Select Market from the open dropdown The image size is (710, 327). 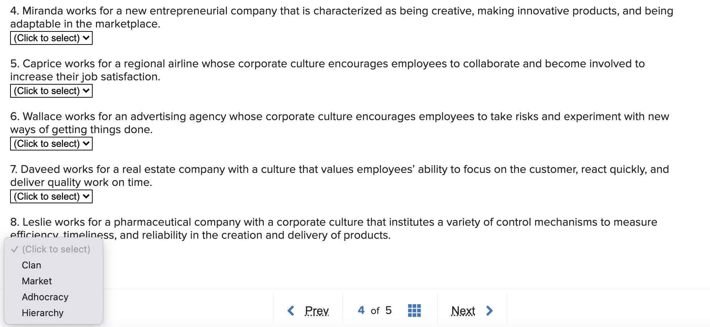pyautogui.click(x=36, y=281)
